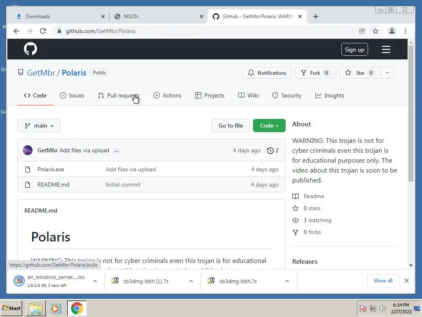422x317 pixels.
Task: Click the Polaris.exe file icon
Action: click(x=28, y=169)
